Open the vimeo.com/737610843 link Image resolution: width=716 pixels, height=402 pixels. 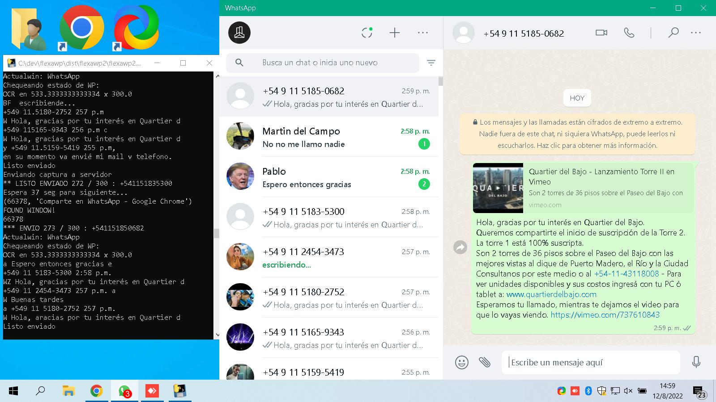605,315
